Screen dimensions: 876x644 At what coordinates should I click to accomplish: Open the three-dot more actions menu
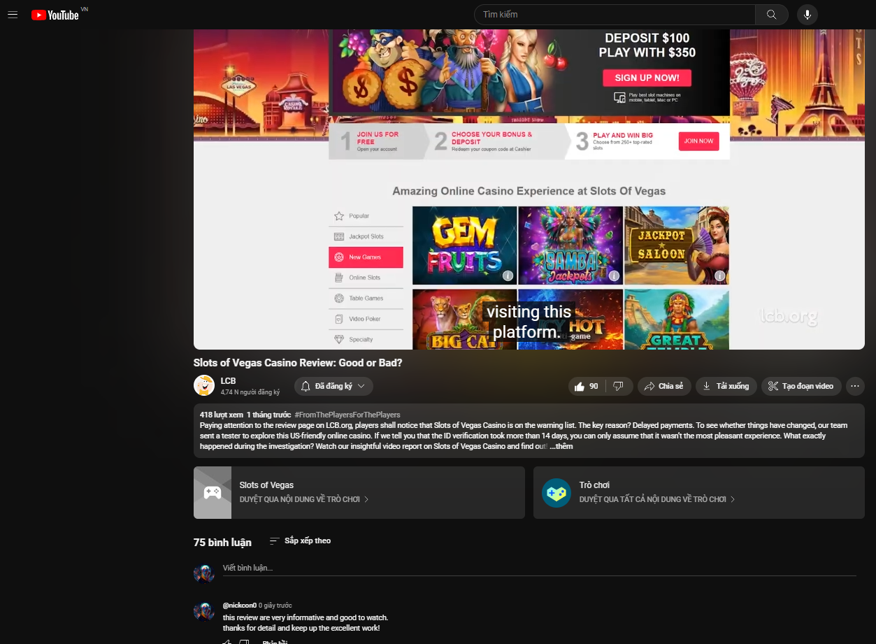click(x=855, y=386)
